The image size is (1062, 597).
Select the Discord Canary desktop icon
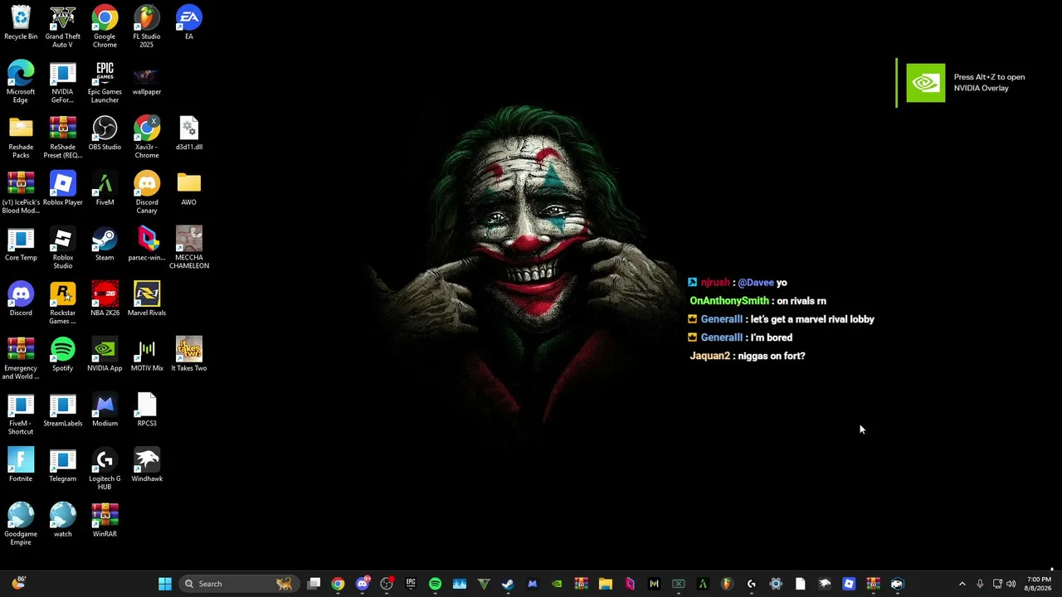(147, 193)
